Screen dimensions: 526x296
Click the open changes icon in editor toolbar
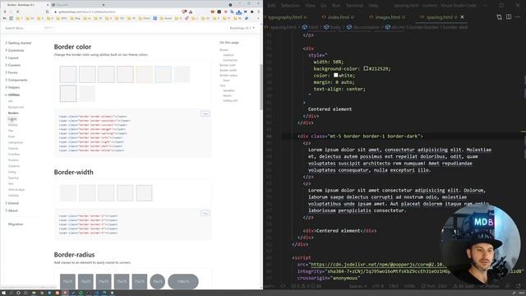tap(499, 16)
